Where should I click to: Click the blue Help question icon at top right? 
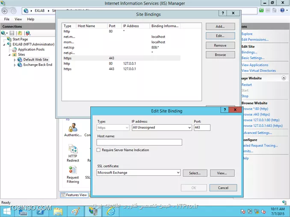pyautogui.click(x=282, y=10)
